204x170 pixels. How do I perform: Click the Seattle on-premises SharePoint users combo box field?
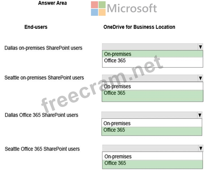point(153,78)
